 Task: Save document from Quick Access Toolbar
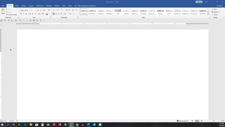coord(1,21)
